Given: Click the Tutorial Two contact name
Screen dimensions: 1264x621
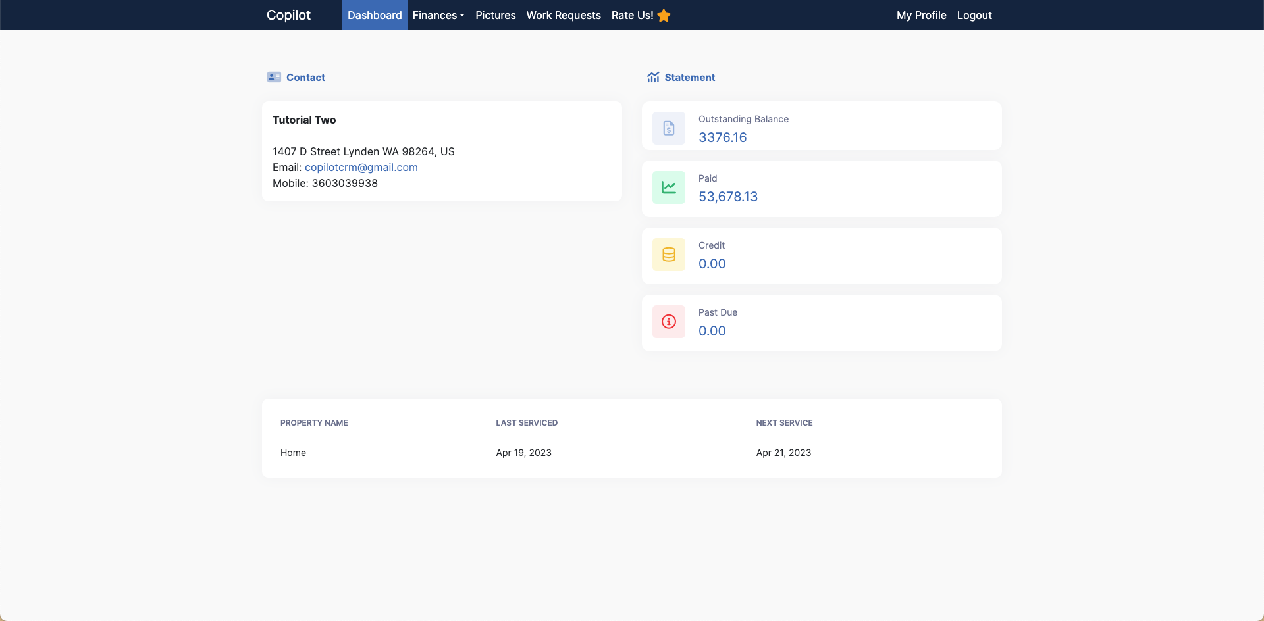Looking at the screenshot, I should click(304, 120).
